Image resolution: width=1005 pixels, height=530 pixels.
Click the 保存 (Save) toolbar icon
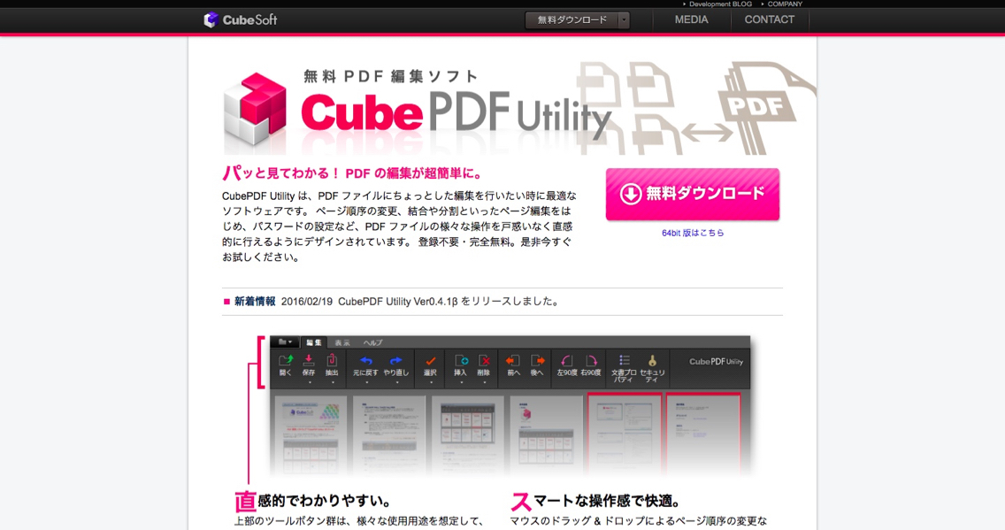pos(309,361)
